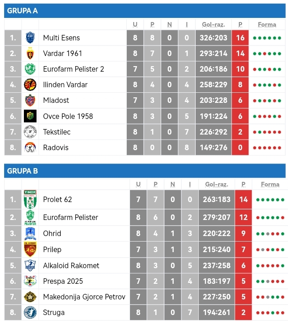This screenshot has width=288, height=321.
Task: Select the Ovce Pole 1958 logo
Action: pyautogui.click(x=30, y=116)
